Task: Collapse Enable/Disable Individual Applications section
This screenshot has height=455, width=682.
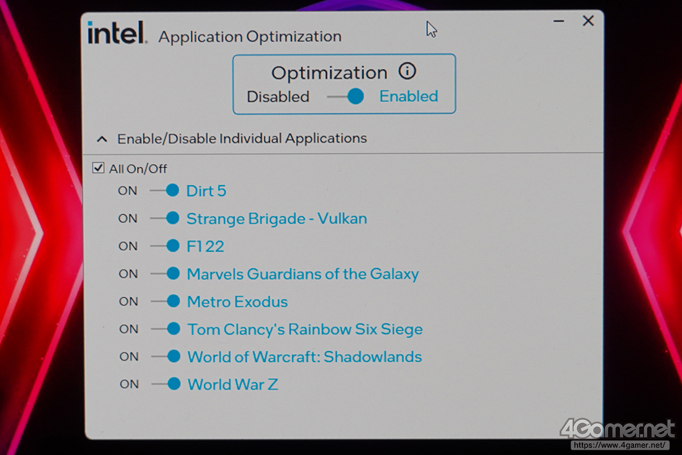Action: (102, 139)
